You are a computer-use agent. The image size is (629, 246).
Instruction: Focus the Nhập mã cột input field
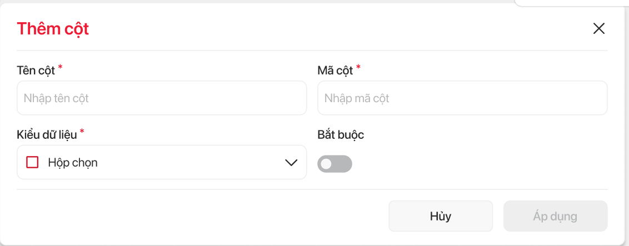(462, 98)
